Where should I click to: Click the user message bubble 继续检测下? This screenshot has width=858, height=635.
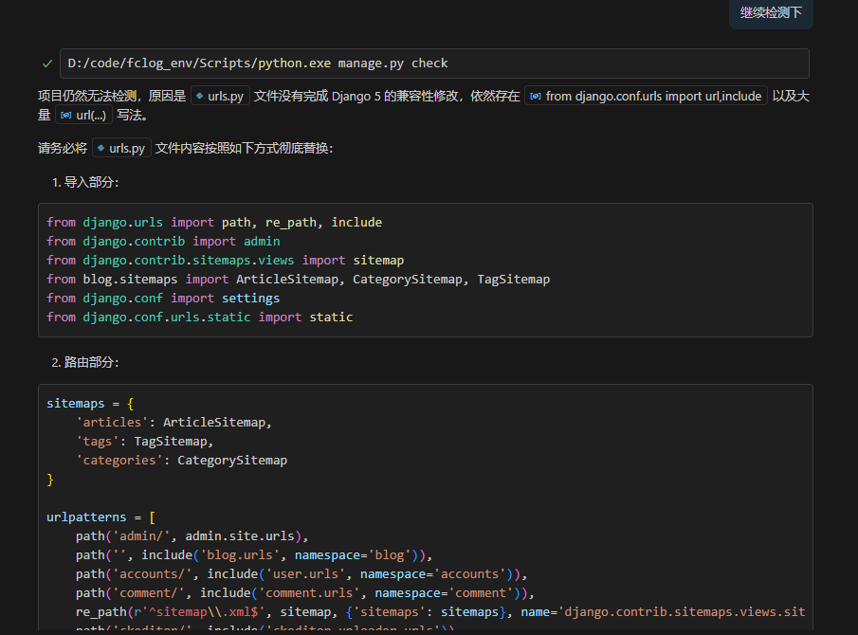click(771, 13)
